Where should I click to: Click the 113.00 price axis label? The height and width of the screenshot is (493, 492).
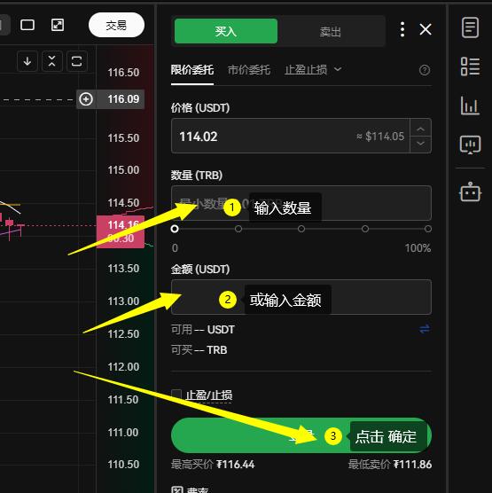[x=123, y=301]
